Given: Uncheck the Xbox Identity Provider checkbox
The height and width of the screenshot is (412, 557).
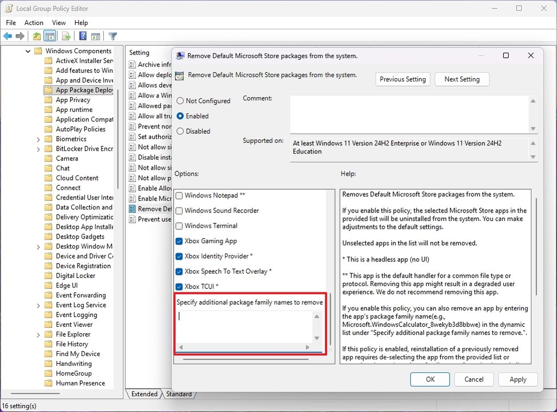Looking at the screenshot, I should coord(180,256).
